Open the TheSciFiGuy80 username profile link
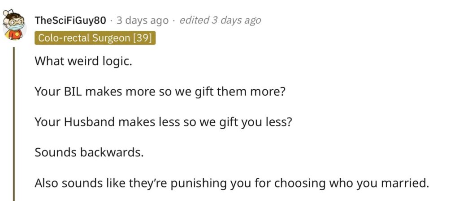The image size is (459, 201). pos(70,21)
